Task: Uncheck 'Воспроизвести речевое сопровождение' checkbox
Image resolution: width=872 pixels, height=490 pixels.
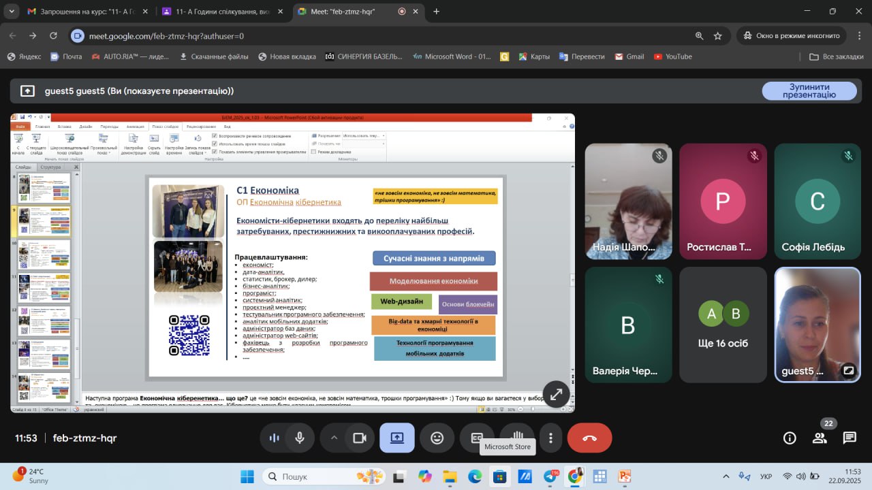Action: tap(215, 135)
